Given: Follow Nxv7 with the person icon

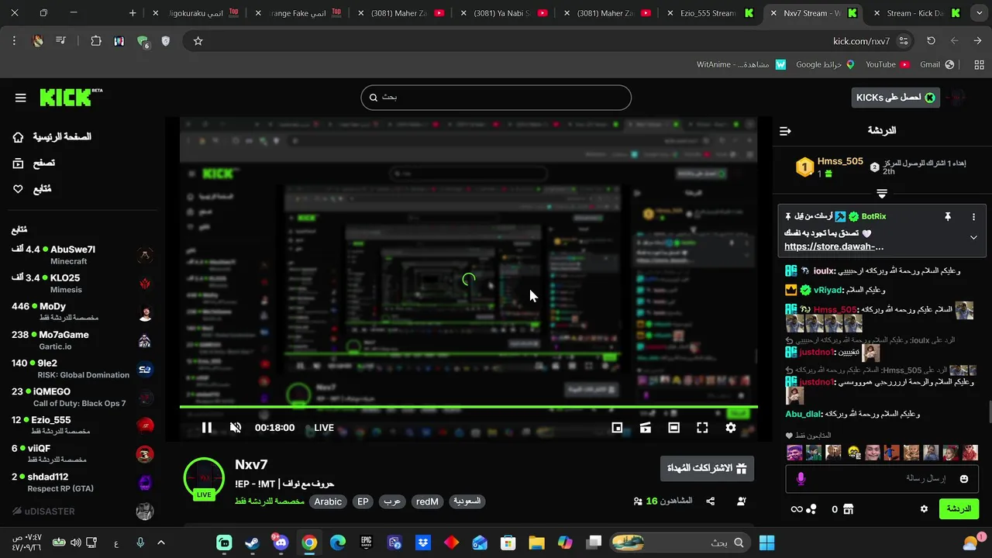Looking at the screenshot, I should click(741, 501).
